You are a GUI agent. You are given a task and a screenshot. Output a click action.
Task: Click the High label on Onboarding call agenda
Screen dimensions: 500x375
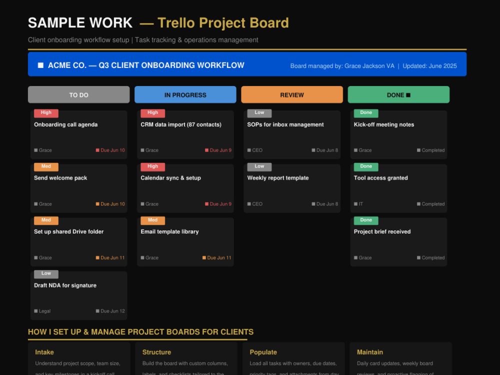tap(46, 113)
